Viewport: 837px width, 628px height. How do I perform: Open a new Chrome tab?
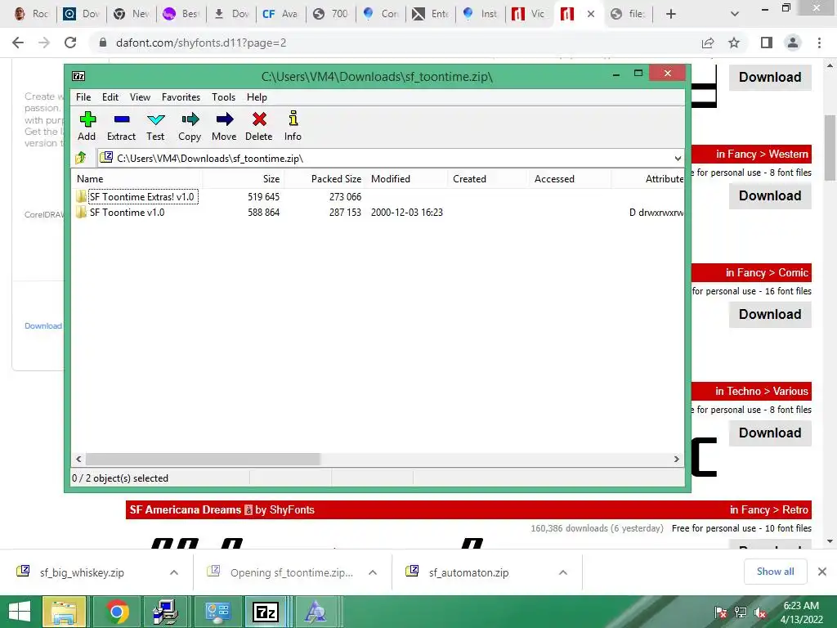click(671, 14)
